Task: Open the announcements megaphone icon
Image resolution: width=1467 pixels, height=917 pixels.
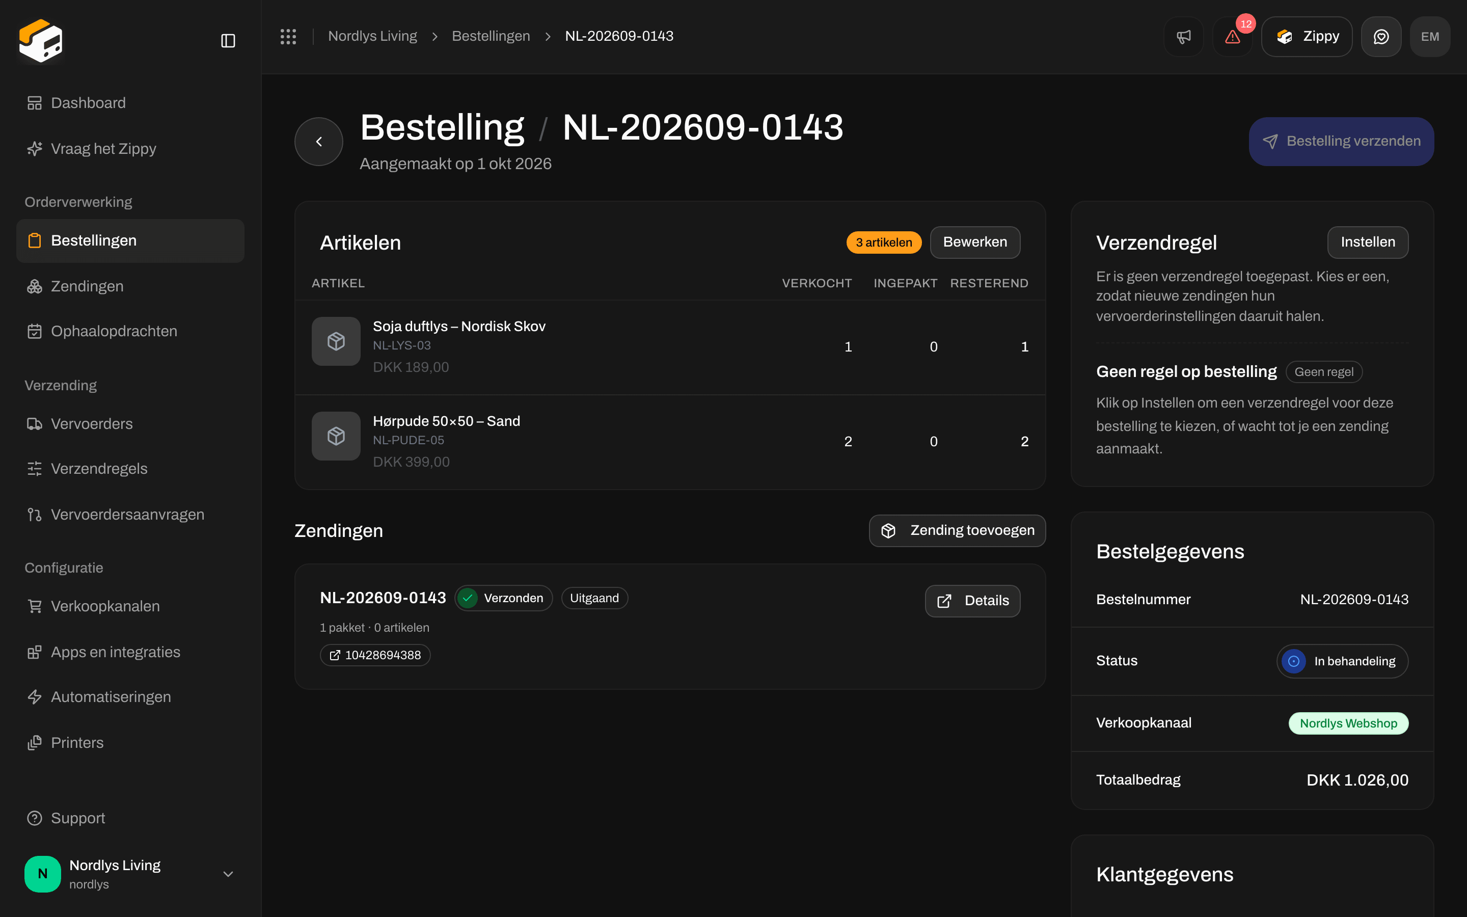Action: 1183,36
